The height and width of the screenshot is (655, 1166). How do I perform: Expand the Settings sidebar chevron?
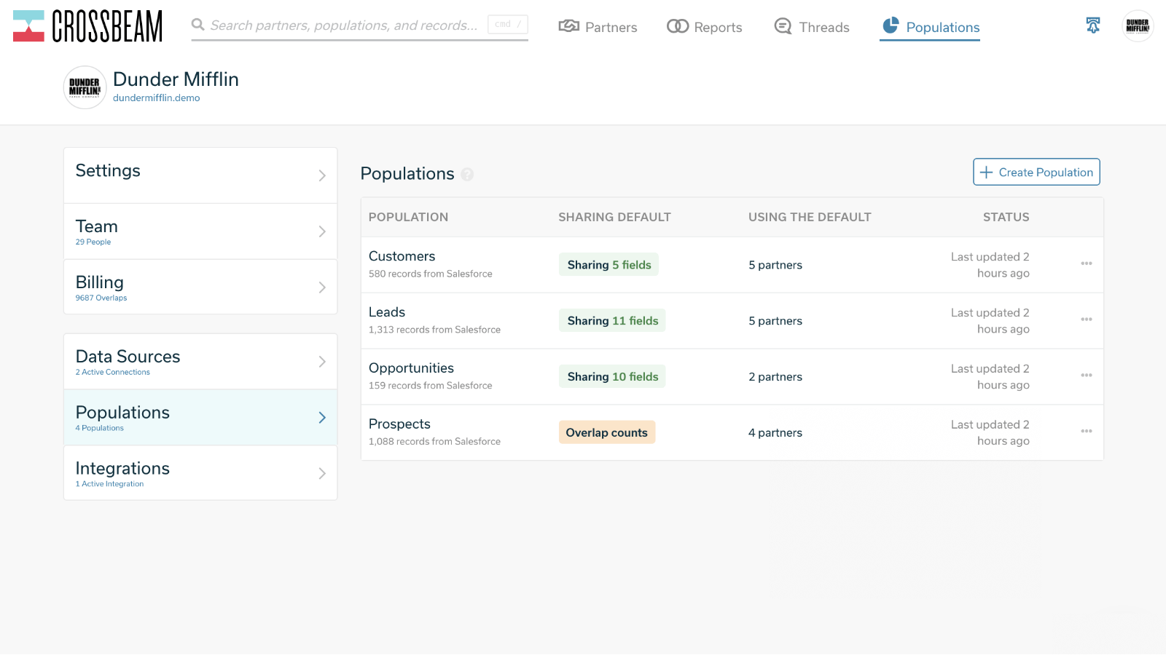[322, 175]
